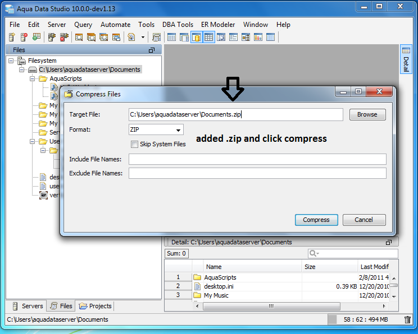This screenshot has width=418, height=334.
Task: Switch to the Projects tab
Action: 95,306
